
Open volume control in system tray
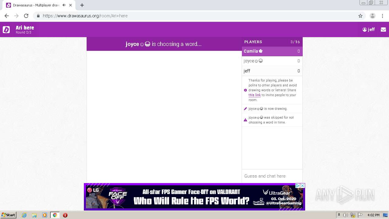pyautogui.click(x=346, y=215)
